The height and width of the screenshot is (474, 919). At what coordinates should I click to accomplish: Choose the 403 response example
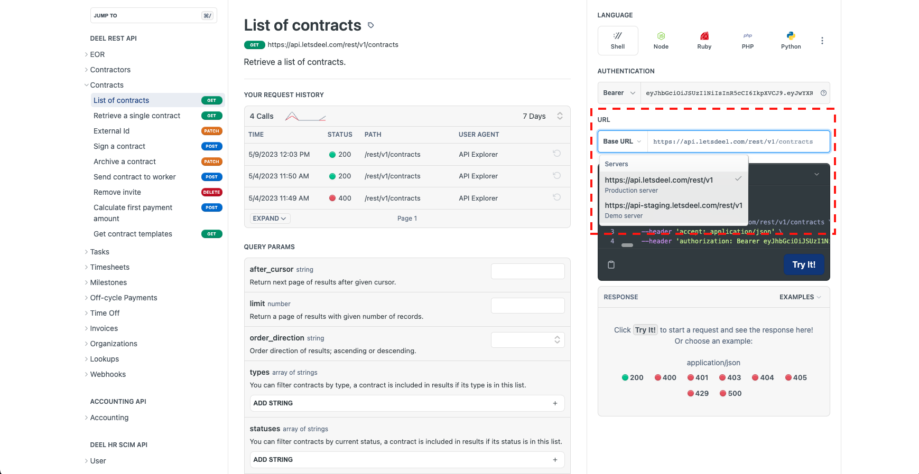tap(730, 377)
